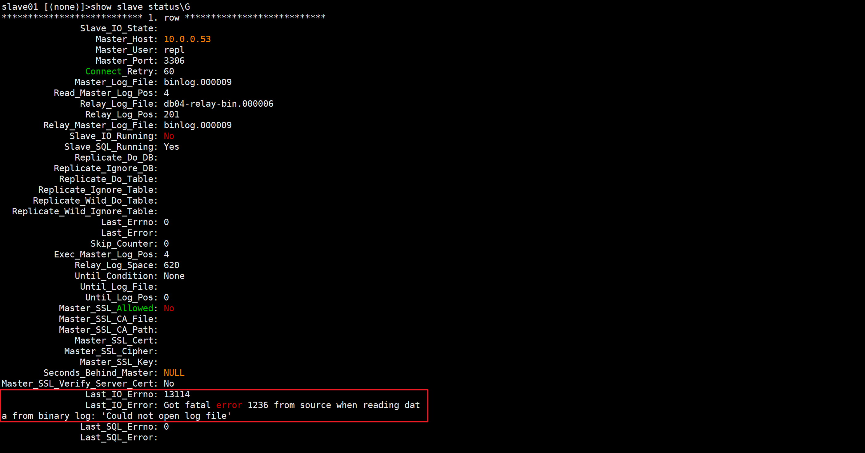Click the Replicate_Do_DB label
Screen dimensions: 865x453
pyautogui.click(x=116, y=157)
